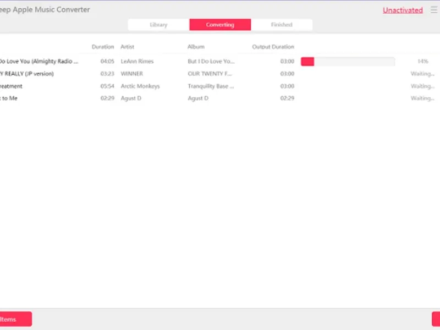Click the 02:29 output duration for Agust D
440x330 pixels.
tap(287, 98)
